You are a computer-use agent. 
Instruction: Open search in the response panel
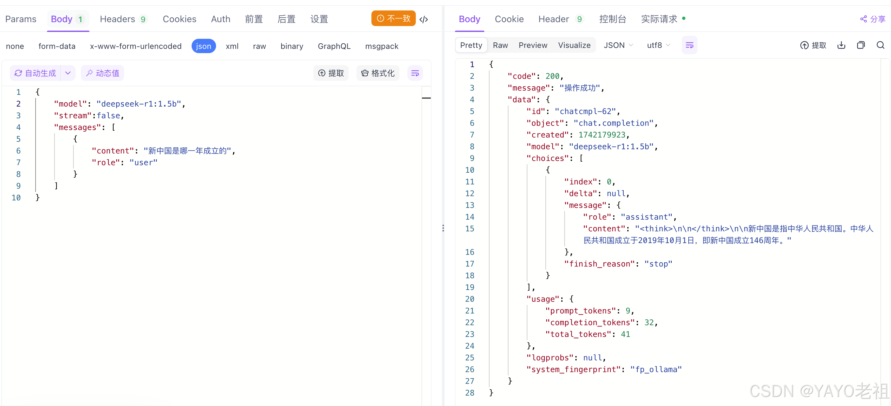pos(880,45)
